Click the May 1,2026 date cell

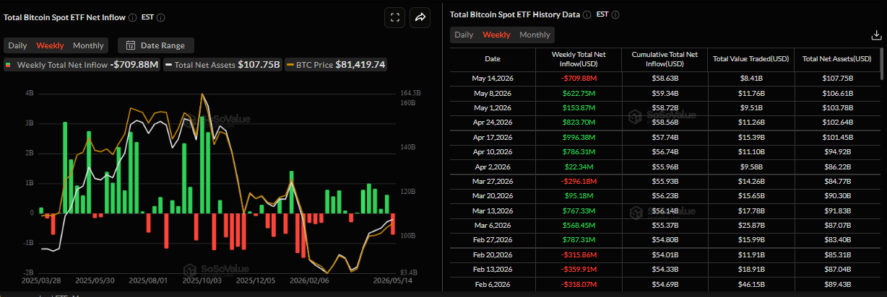(492, 107)
